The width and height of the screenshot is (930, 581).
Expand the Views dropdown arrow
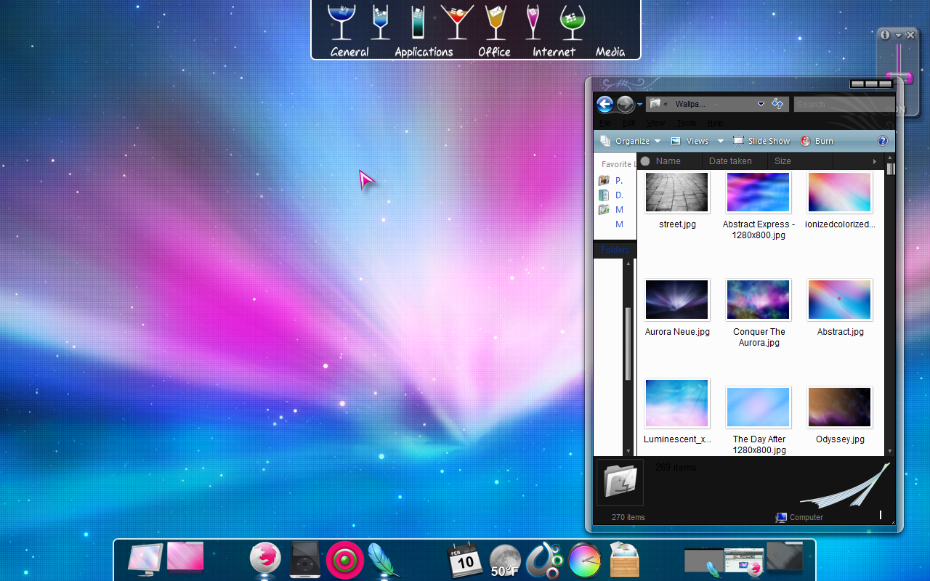(x=721, y=141)
